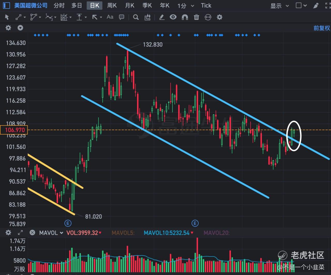Collapse the main chart indicator dropdown circle
Image resolution: width=331 pixels, height=275 pixels.
[20, 28]
